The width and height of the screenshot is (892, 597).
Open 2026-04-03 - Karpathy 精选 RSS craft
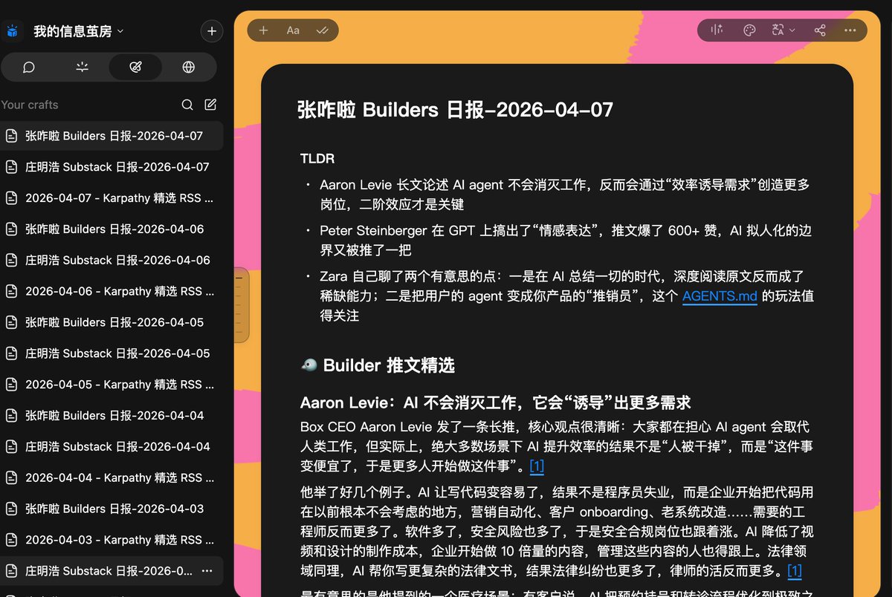[x=111, y=541]
